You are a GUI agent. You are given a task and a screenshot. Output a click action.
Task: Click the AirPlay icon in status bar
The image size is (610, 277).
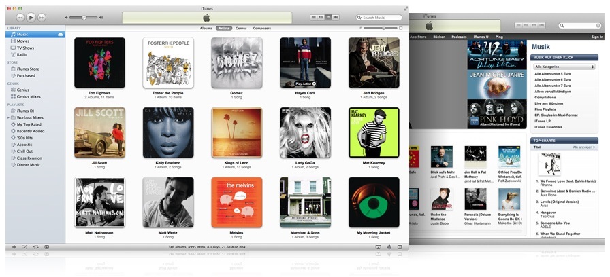click(x=378, y=247)
